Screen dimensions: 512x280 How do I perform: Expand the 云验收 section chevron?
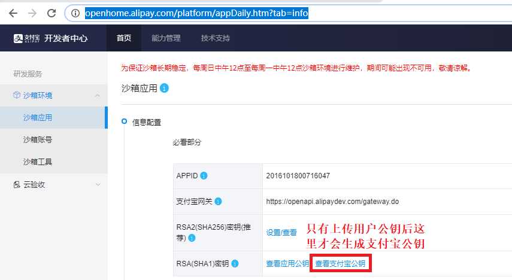pyautogui.click(x=98, y=185)
